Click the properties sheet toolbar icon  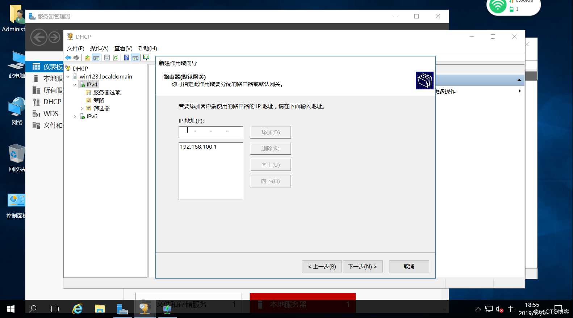(107, 58)
